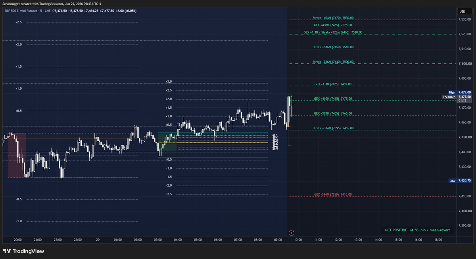Select the Strata +404M (7470) 7530.00 level
The height and width of the screenshot is (259, 476).
(333, 18)
